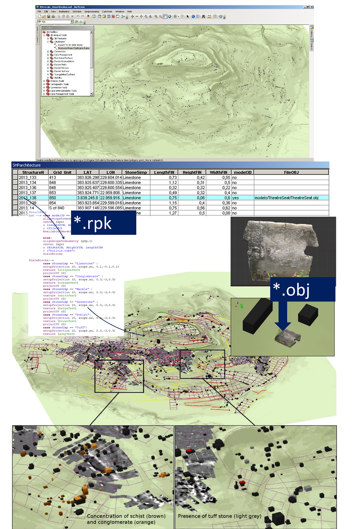This screenshot has height=529, width=359.
Task: Click the model3D column header
Action: pyautogui.click(x=243, y=172)
